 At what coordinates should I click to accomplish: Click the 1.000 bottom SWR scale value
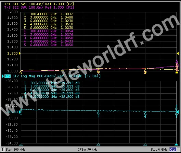pos(12,71)
